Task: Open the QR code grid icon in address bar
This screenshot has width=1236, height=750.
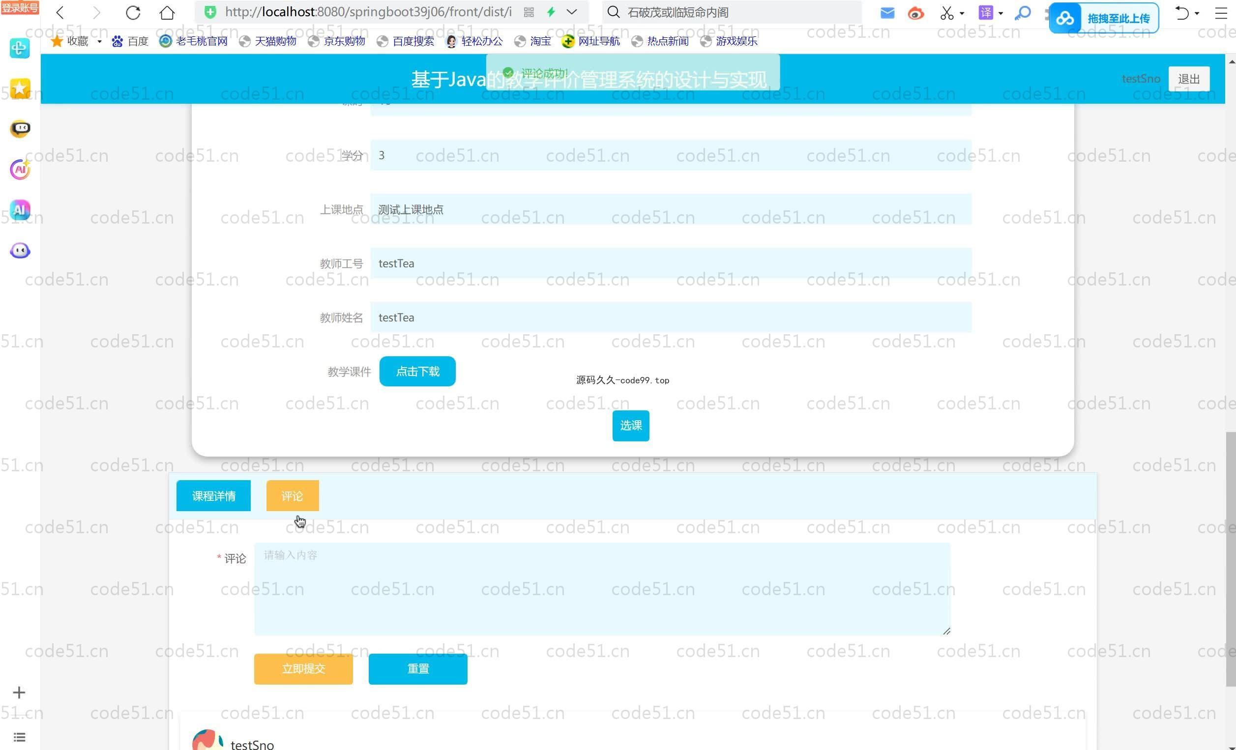Action: coord(529,13)
